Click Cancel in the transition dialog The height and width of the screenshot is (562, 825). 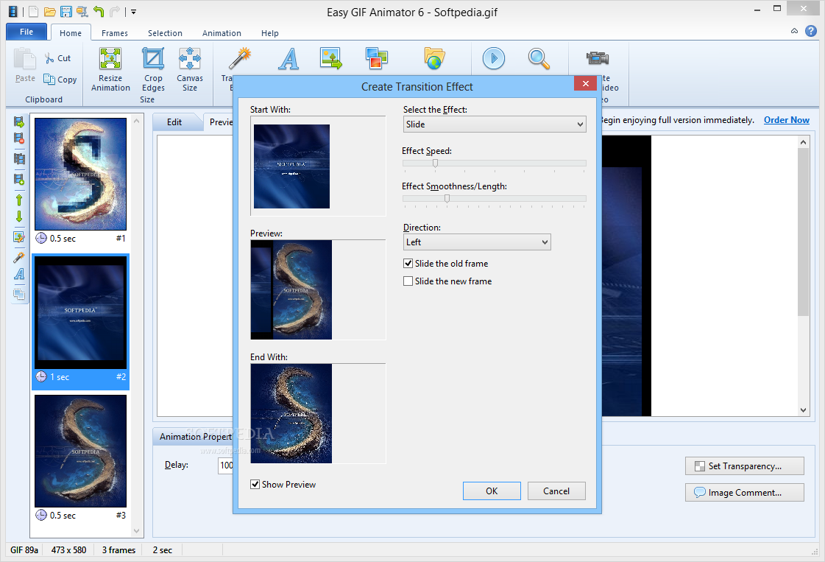click(x=556, y=491)
